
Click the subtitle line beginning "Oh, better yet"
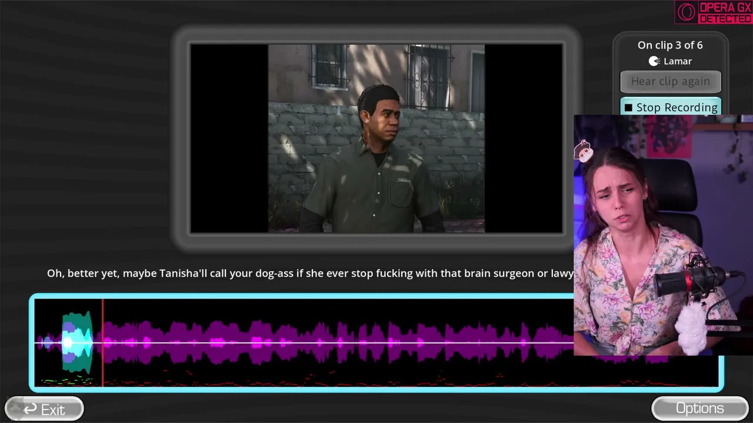point(310,273)
